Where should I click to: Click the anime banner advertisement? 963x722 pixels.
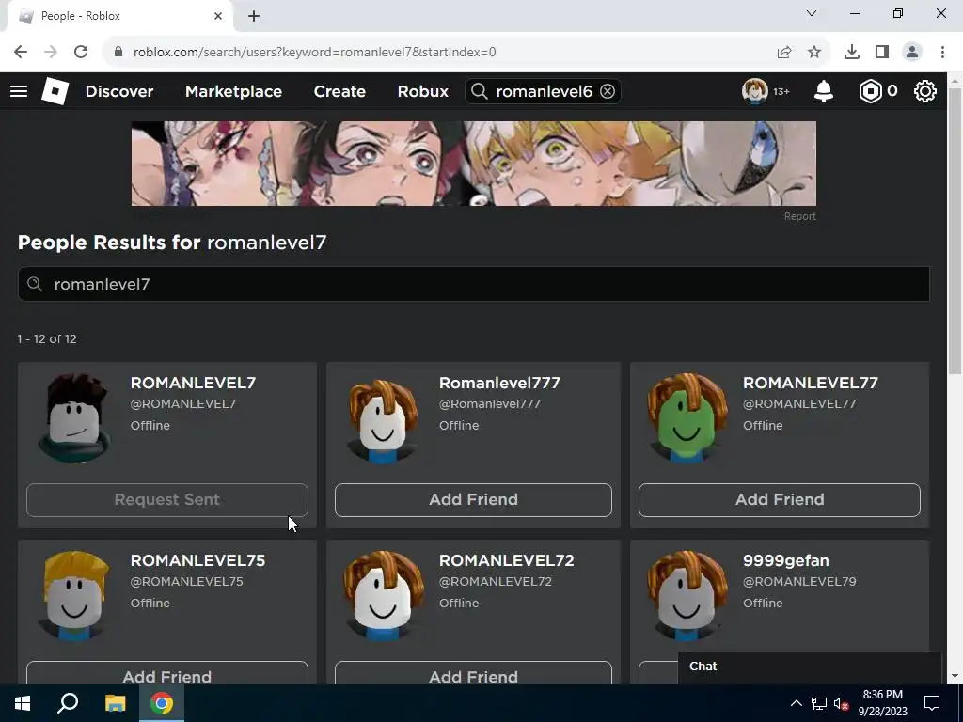tap(474, 164)
